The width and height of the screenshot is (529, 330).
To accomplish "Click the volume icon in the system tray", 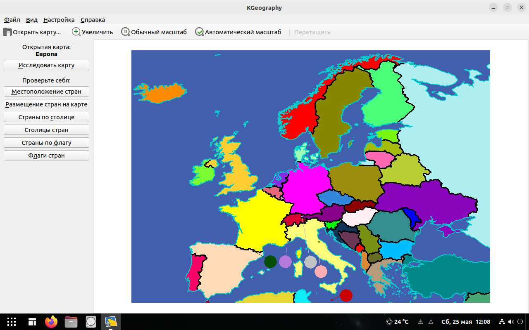I will 511,322.
